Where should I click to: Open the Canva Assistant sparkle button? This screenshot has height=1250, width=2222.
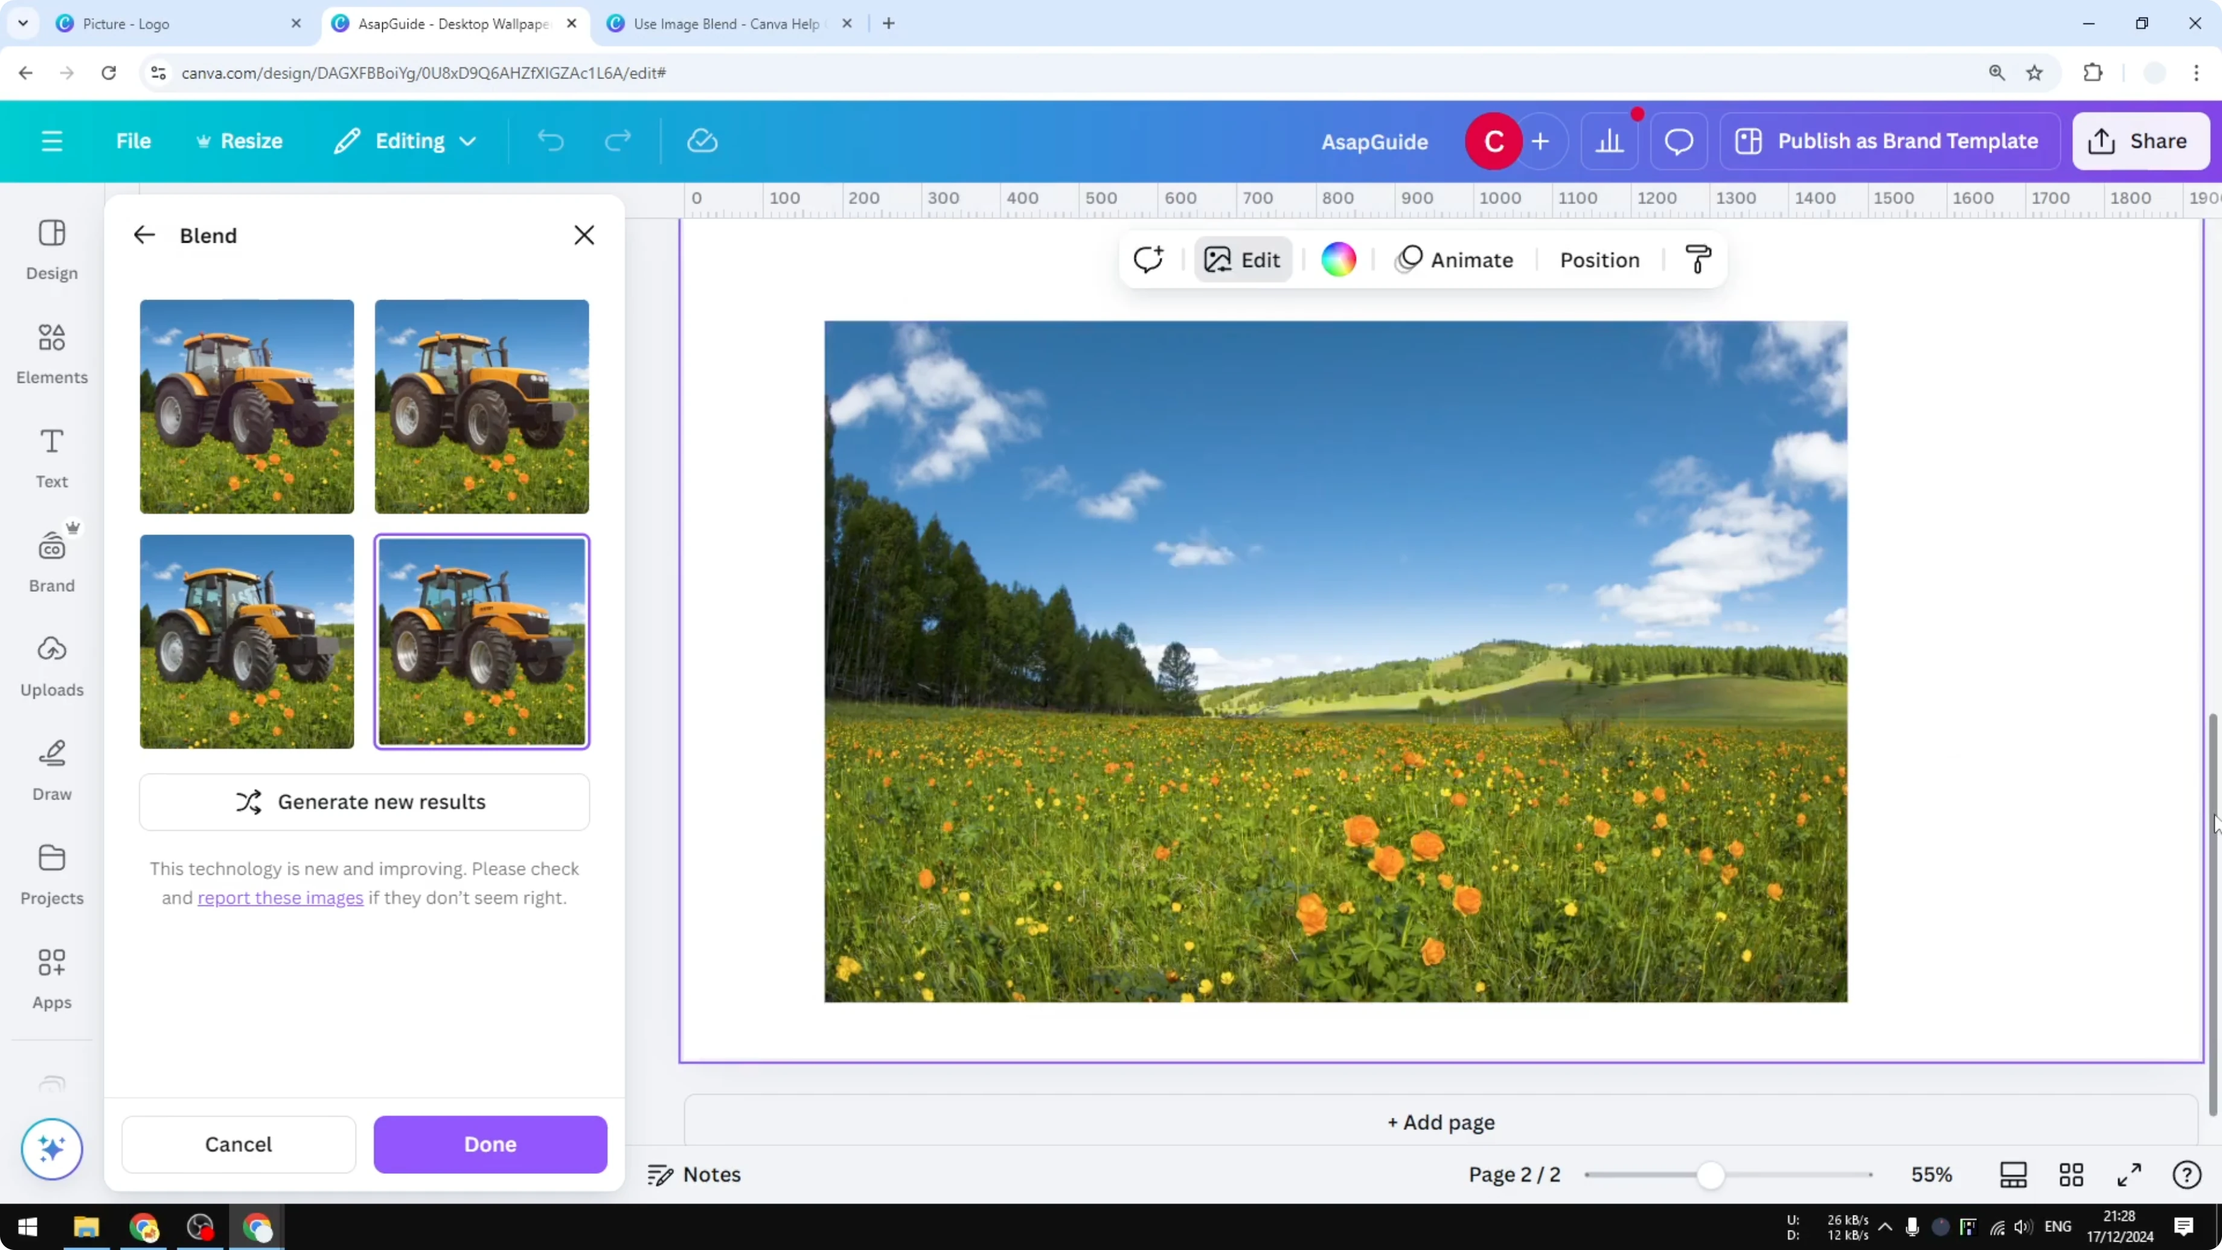(52, 1149)
